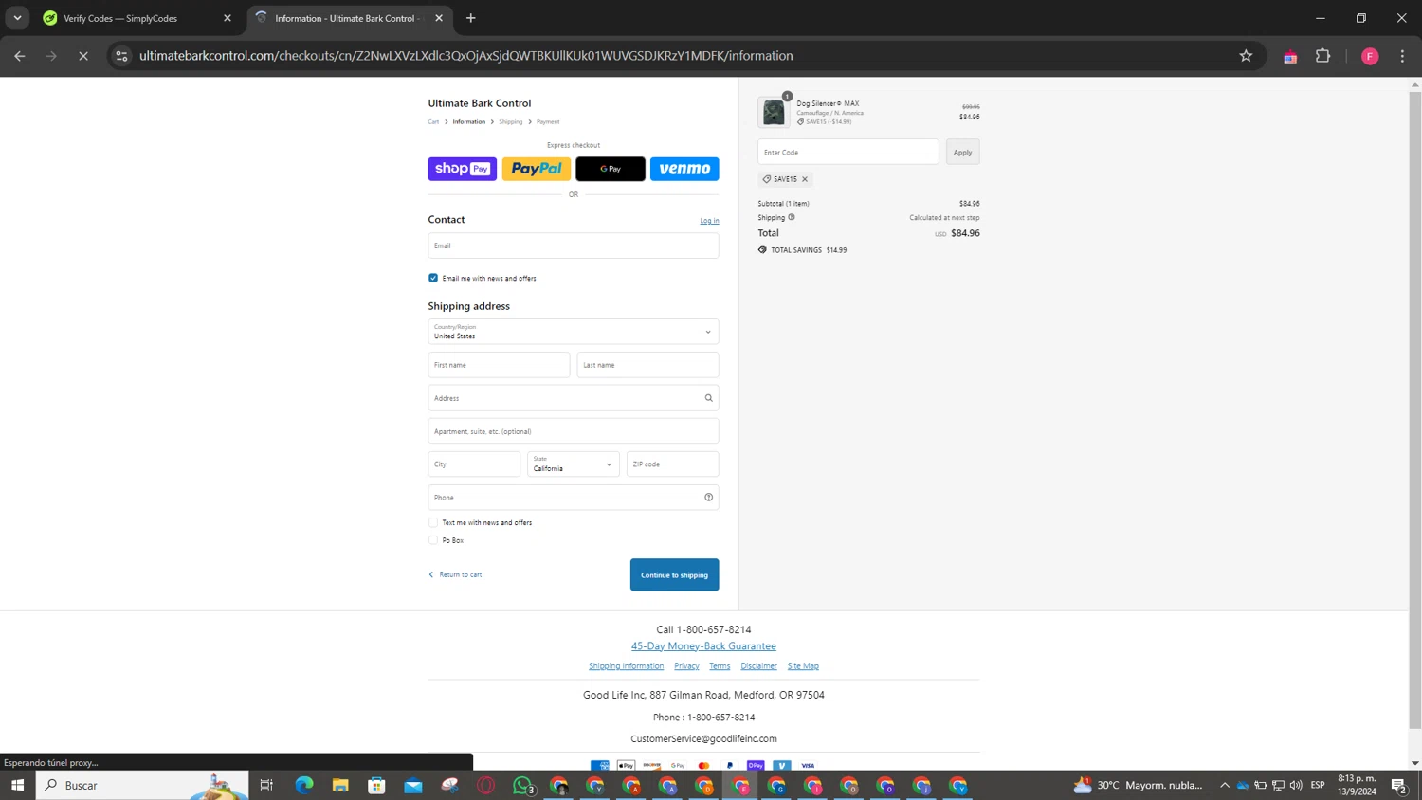Click the Cart breadcrumb link

point(433,121)
